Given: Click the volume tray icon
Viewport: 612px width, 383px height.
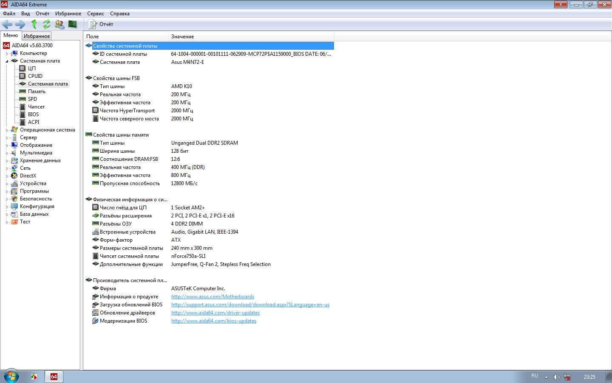Looking at the screenshot, I should coord(556,377).
